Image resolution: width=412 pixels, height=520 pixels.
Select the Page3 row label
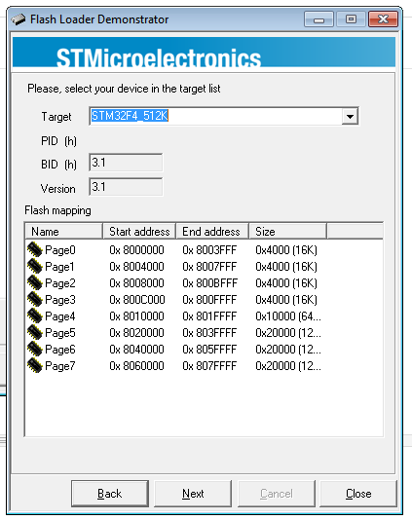click(60, 300)
